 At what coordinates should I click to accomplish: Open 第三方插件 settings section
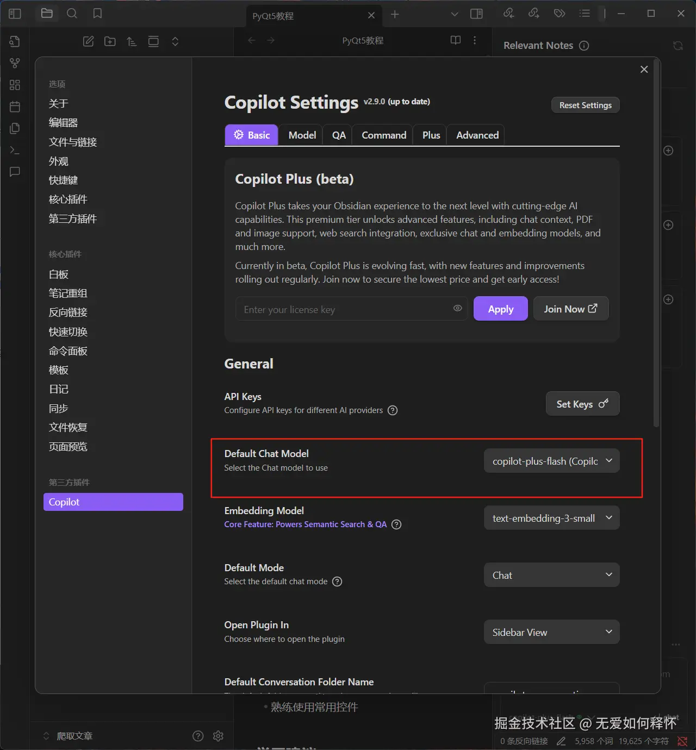pyautogui.click(x=73, y=218)
